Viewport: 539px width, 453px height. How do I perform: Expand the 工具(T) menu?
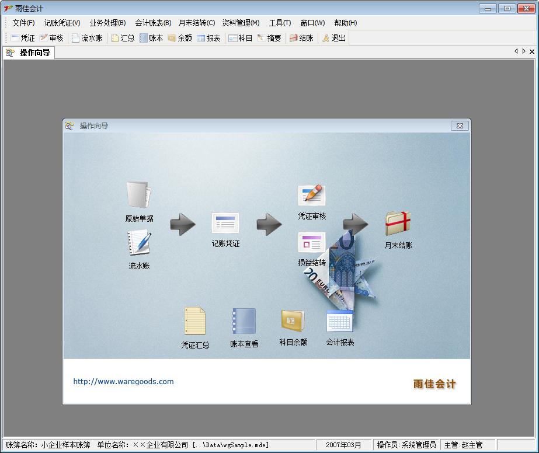[x=280, y=23]
